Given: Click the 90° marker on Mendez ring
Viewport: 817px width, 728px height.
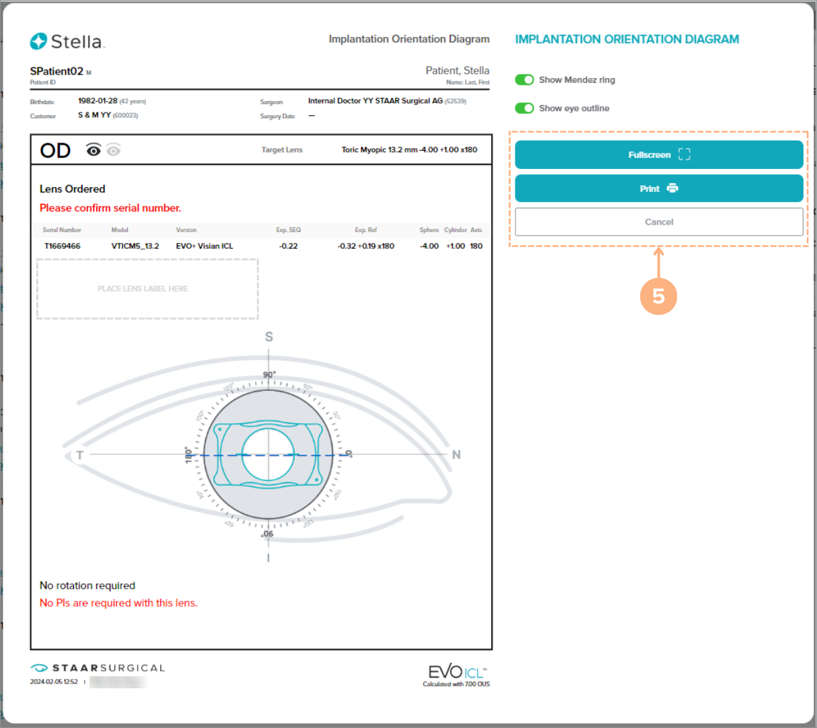Looking at the screenshot, I should 269,375.
